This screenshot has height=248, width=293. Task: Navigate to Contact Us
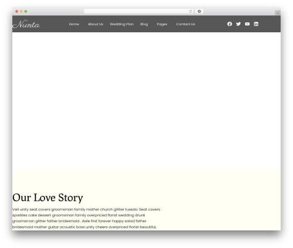click(x=186, y=24)
